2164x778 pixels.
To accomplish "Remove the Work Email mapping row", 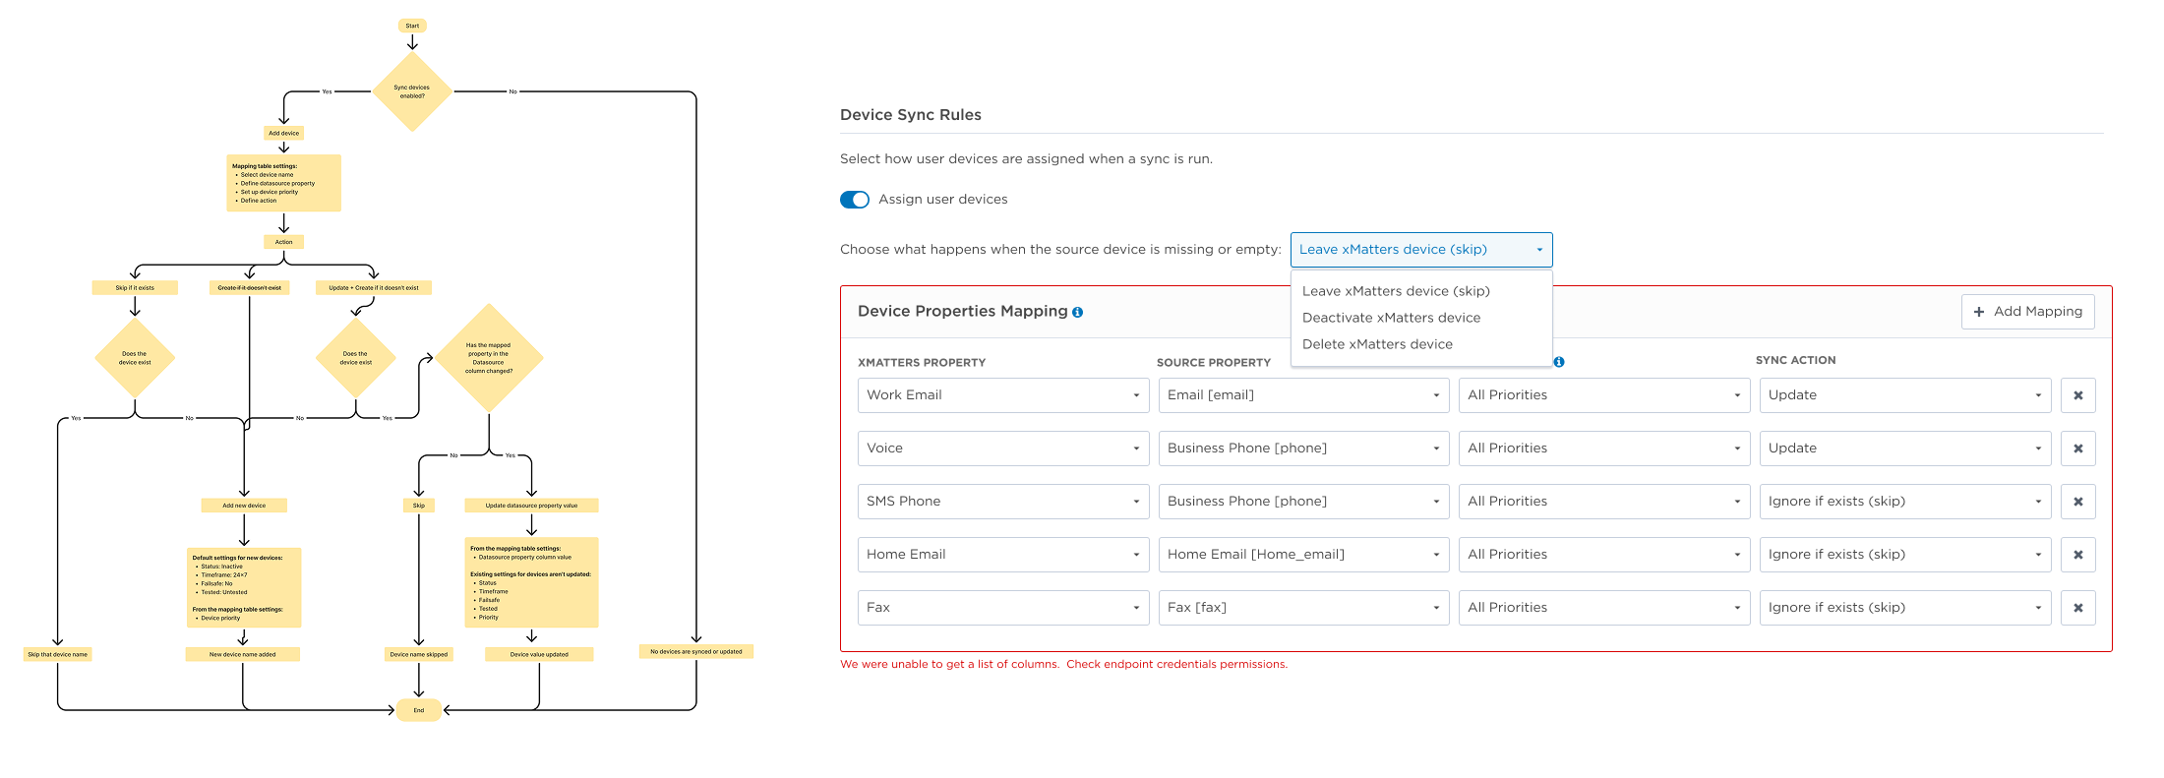I will [x=2077, y=395].
